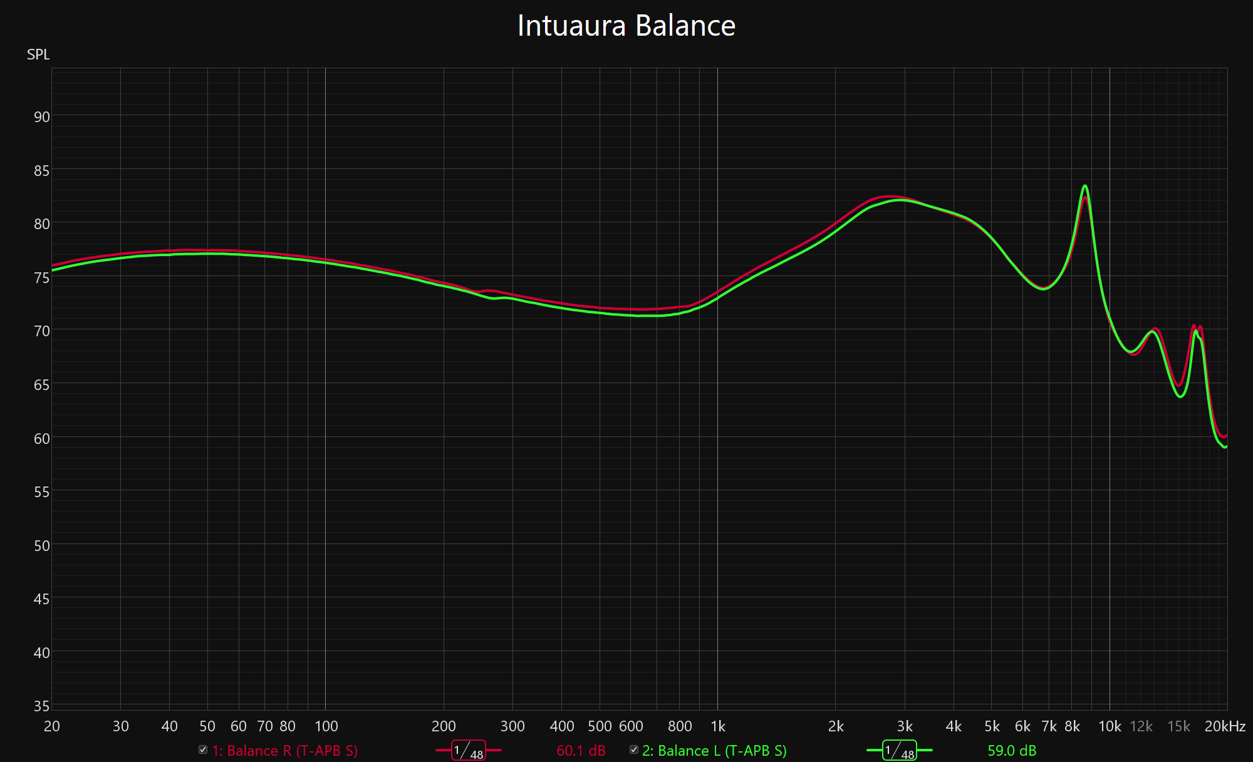The height and width of the screenshot is (762, 1253).
Task: Click the 1k frequency axis label
Action: point(718,726)
